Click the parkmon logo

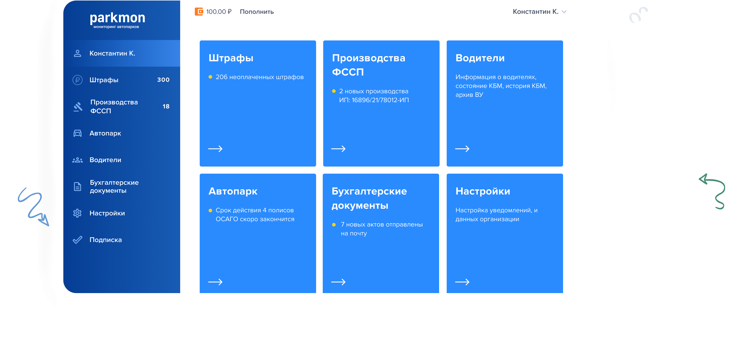tap(117, 20)
